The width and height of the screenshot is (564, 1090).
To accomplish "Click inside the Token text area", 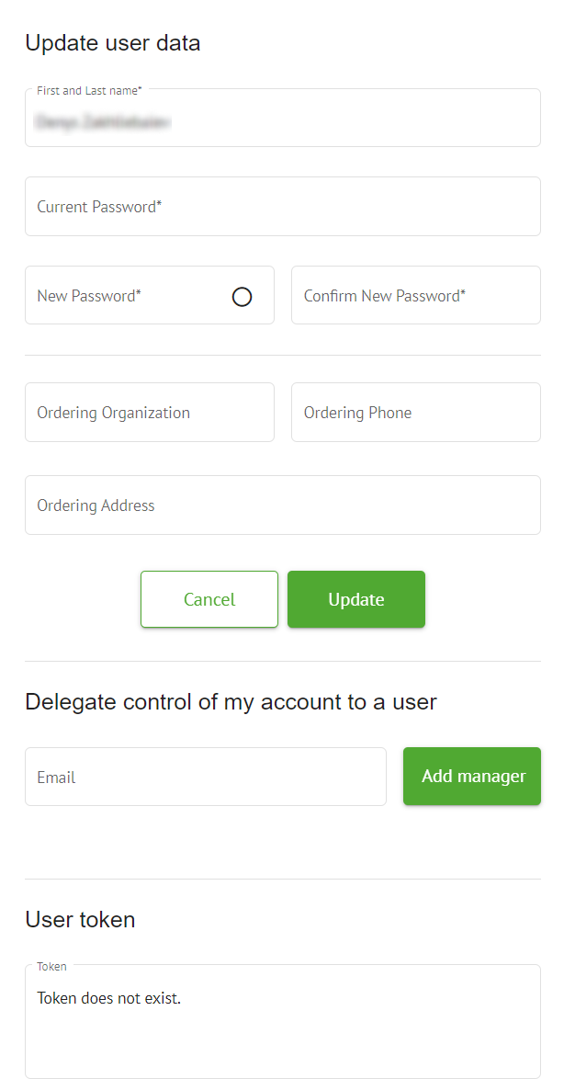I will point(282,1039).
